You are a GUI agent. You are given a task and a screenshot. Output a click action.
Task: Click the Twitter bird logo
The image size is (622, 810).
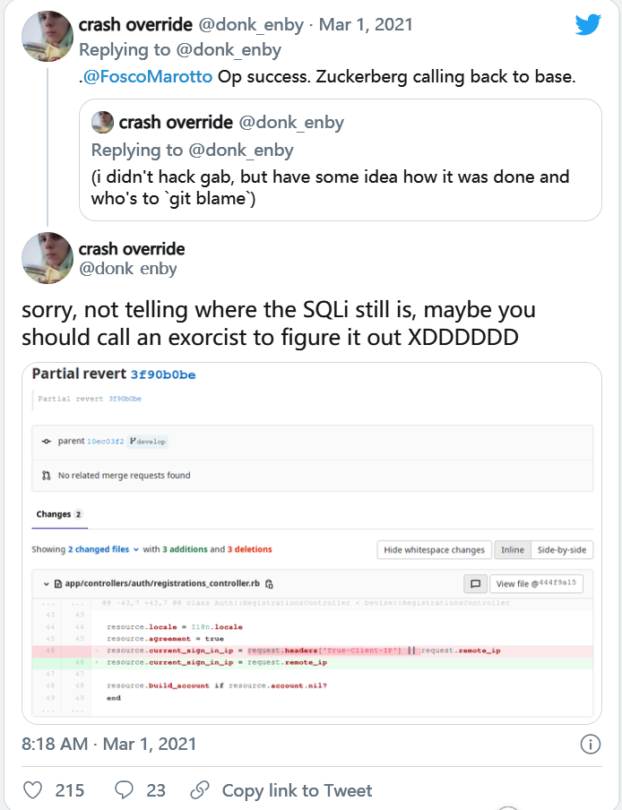pos(588,24)
